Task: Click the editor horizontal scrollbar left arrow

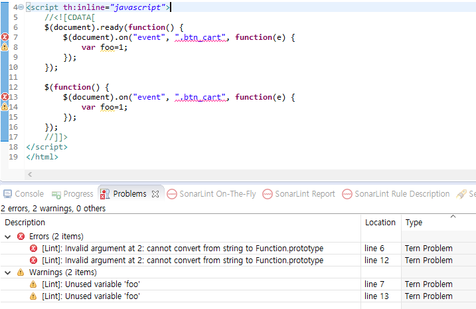Action: click(30, 174)
